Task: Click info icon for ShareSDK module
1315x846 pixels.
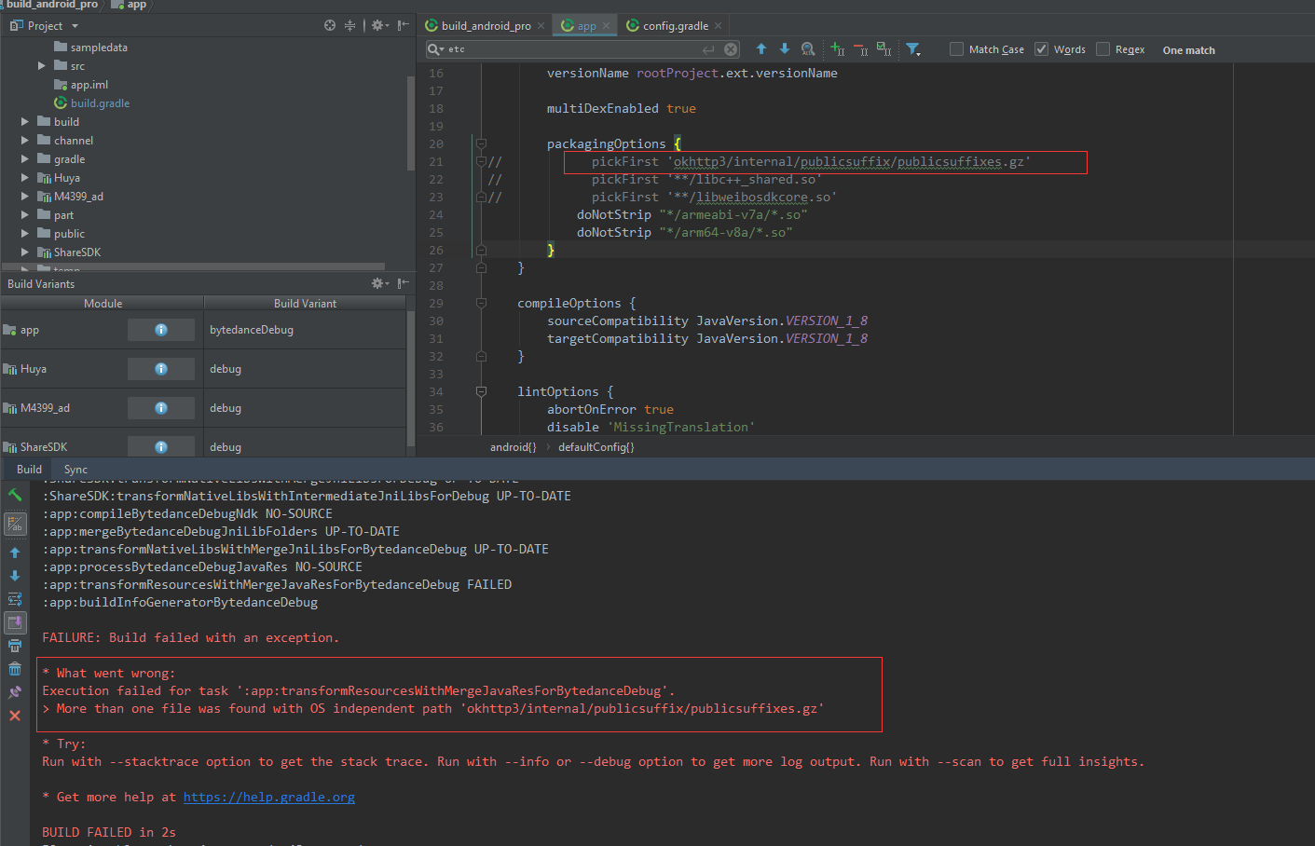Action: point(161,447)
